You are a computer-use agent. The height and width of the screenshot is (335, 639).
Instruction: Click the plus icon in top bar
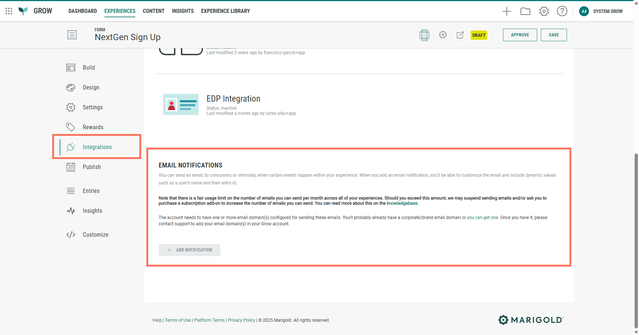click(x=507, y=11)
